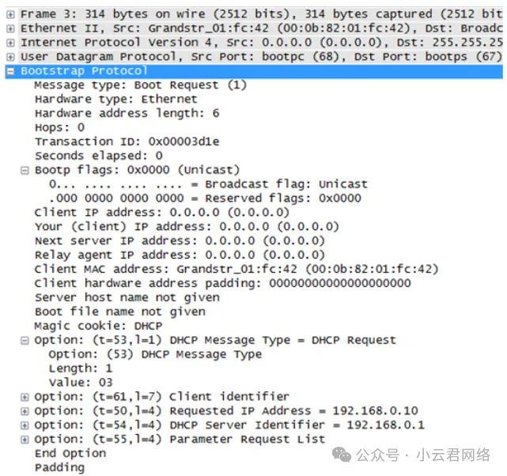
Task: Expand the DHCP Server Identifier option
Action: pyautogui.click(x=25, y=425)
